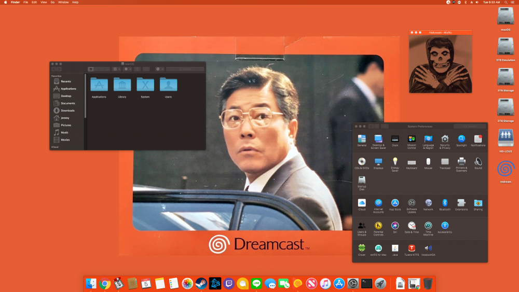
Task: Open Java preference pane
Action: 395,250
